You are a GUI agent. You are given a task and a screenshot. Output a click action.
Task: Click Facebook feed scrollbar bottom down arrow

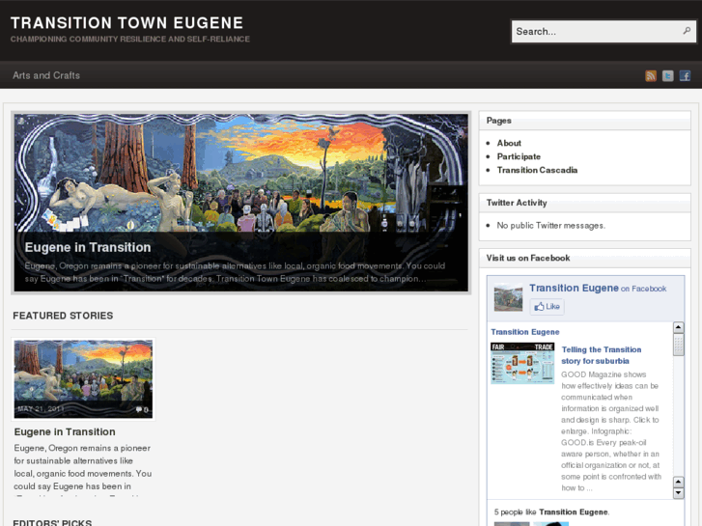click(678, 493)
